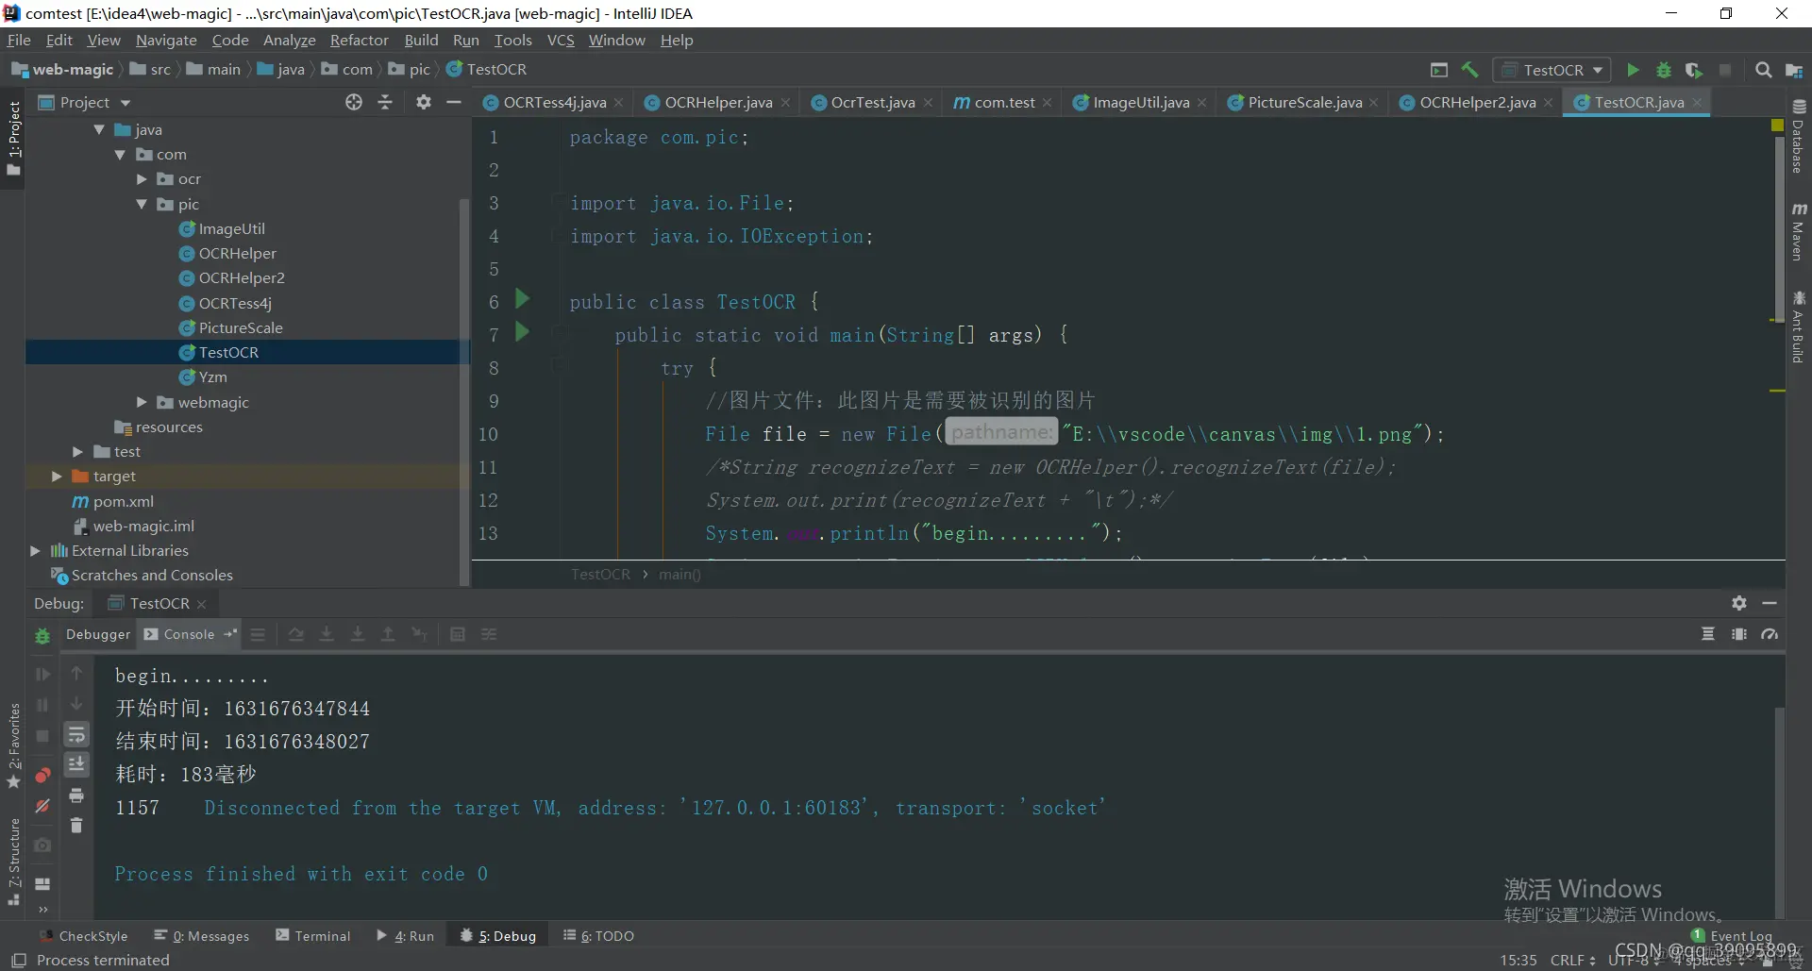Screen dimensions: 1812x971
Task: Toggle Favorites tool window stripe button
Action: (13, 745)
